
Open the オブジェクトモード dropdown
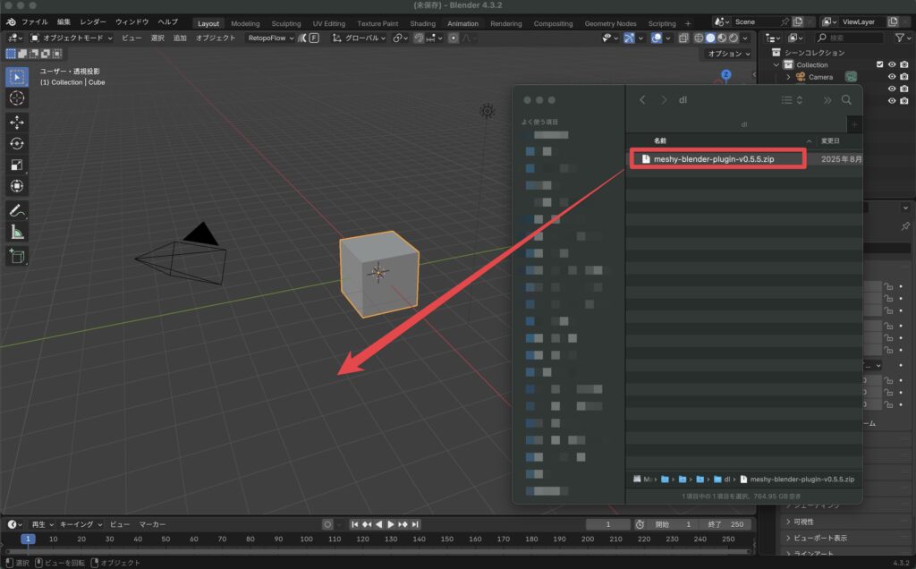click(x=72, y=38)
